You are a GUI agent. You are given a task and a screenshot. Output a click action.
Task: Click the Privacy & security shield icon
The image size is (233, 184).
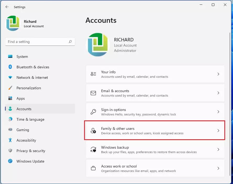(x=10, y=151)
